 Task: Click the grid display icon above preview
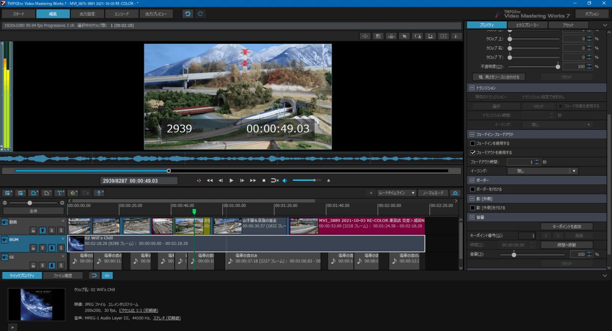[x=378, y=36]
